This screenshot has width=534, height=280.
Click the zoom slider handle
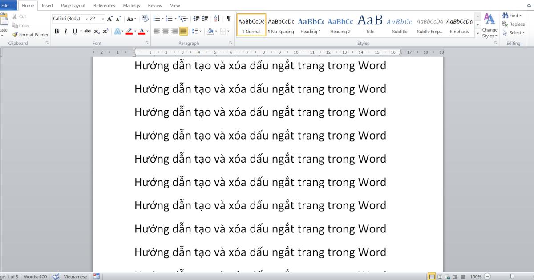point(512,276)
